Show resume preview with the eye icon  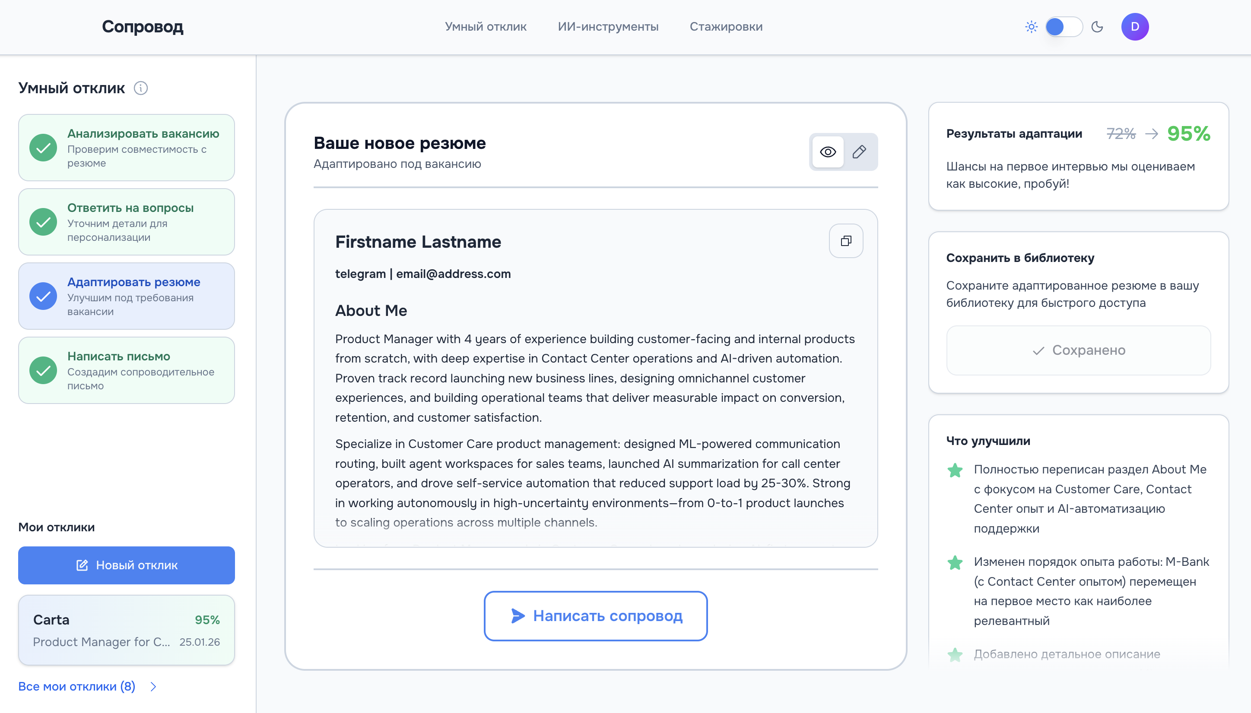pos(828,152)
